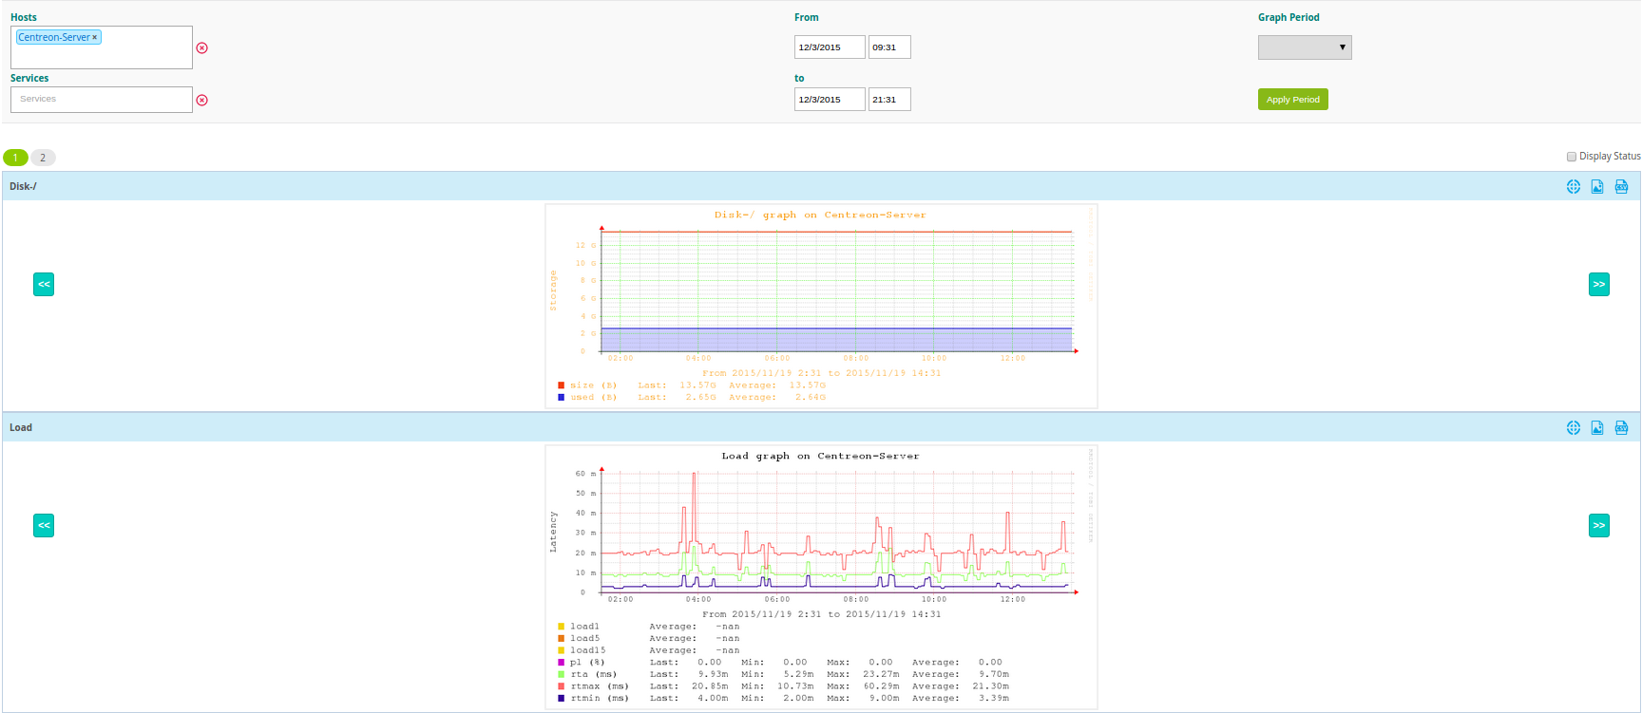
Task: Enable the Display Status checkbox
Action: tap(1572, 157)
